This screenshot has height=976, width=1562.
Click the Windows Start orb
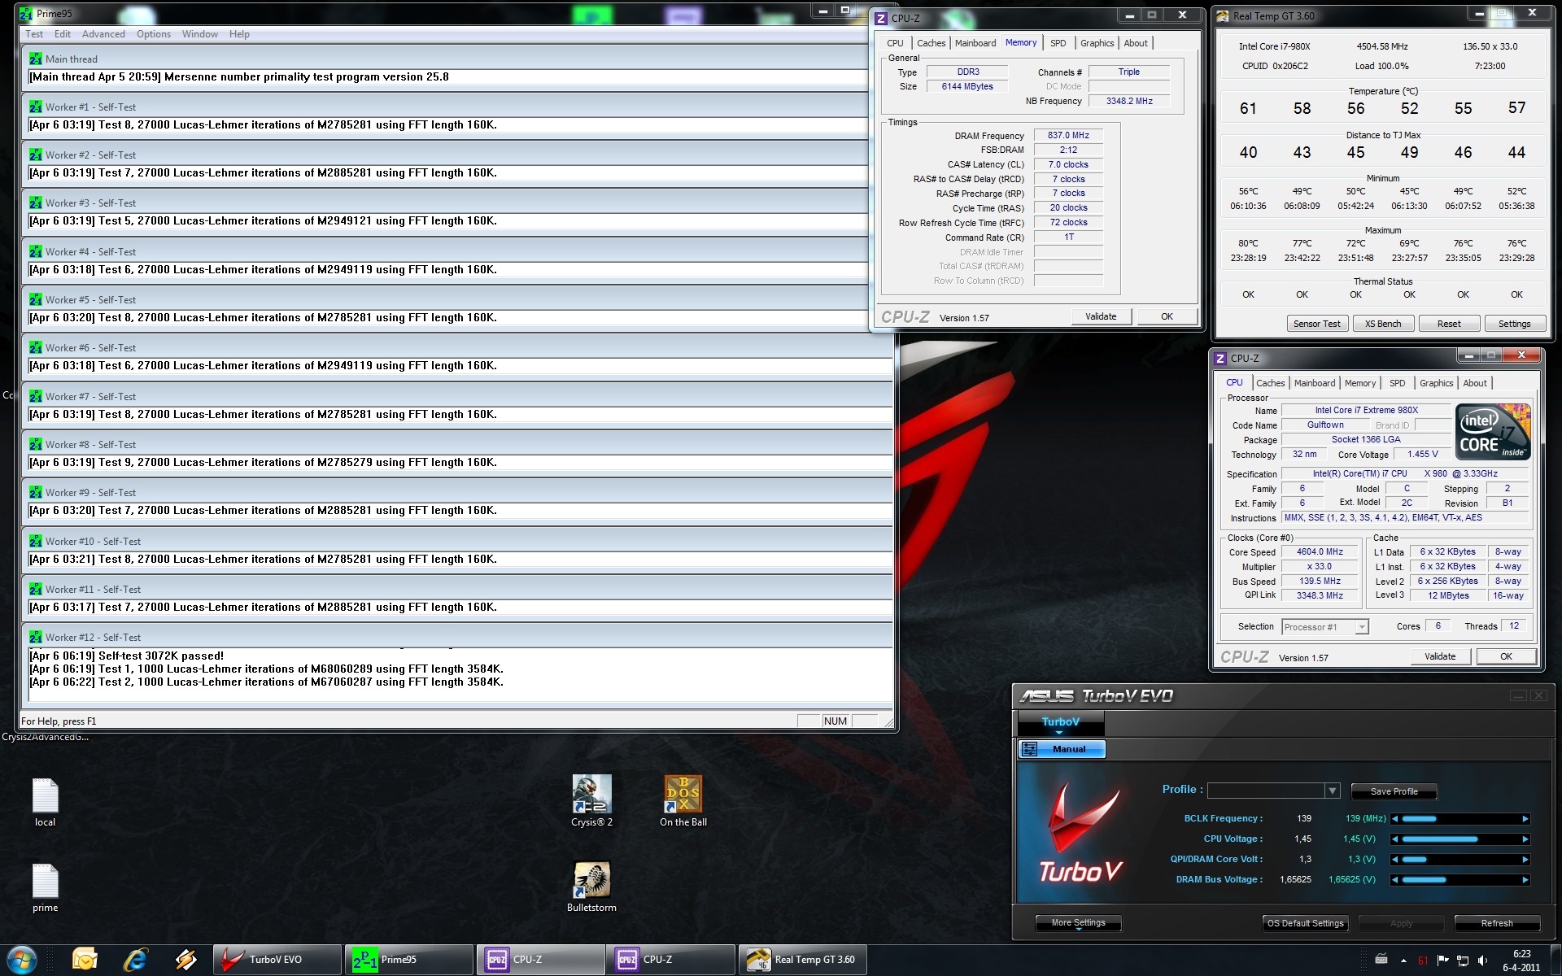click(22, 960)
